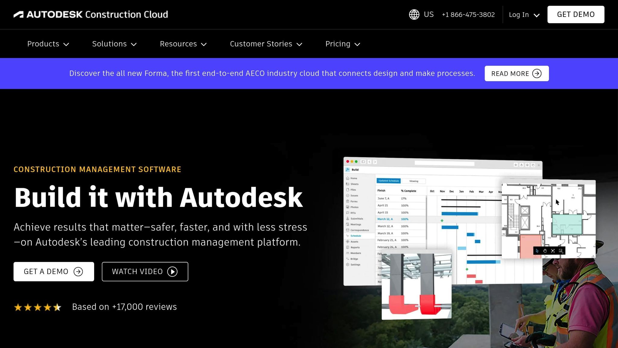Click the arrow circle in Get a Demo
This screenshot has width=618, height=348.
[x=78, y=272]
